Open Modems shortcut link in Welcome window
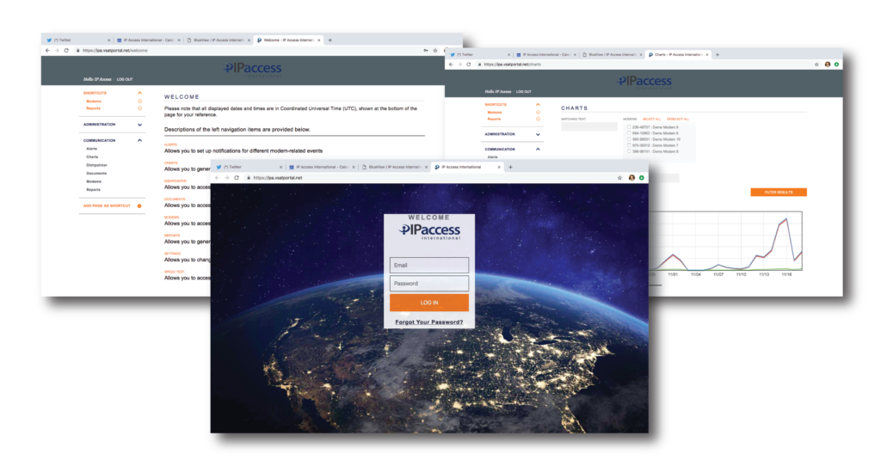The height and width of the screenshot is (466, 881). pos(94,101)
